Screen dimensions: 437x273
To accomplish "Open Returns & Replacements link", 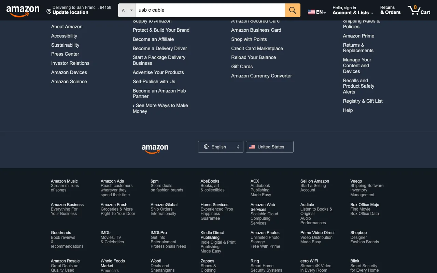I will click(358, 48).
